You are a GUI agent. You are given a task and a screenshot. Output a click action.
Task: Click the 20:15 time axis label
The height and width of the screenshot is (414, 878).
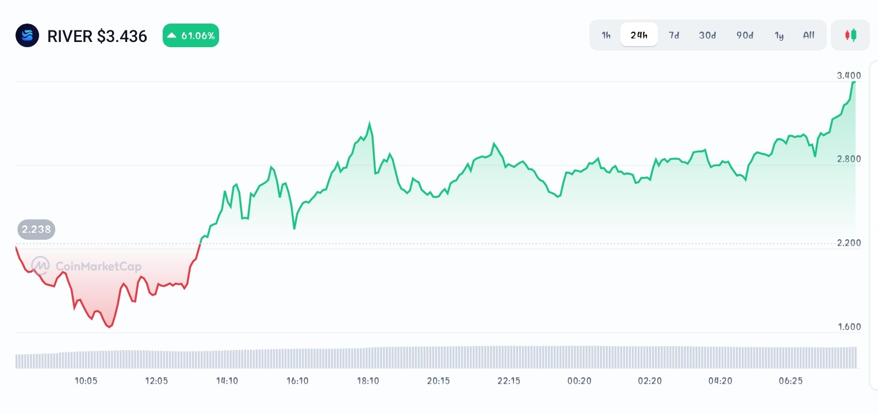pyautogui.click(x=438, y=381)
